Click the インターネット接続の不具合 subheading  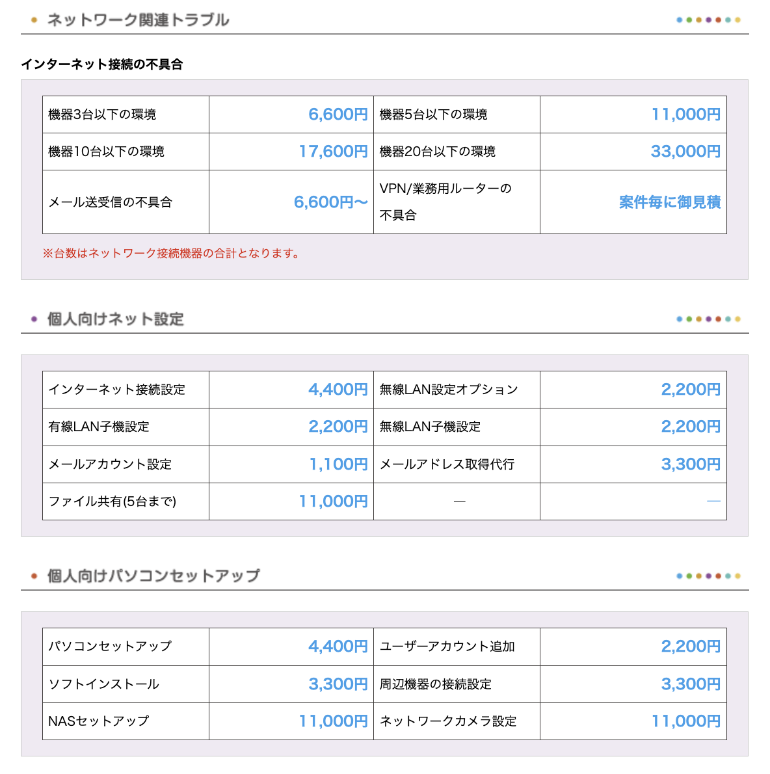102,64
